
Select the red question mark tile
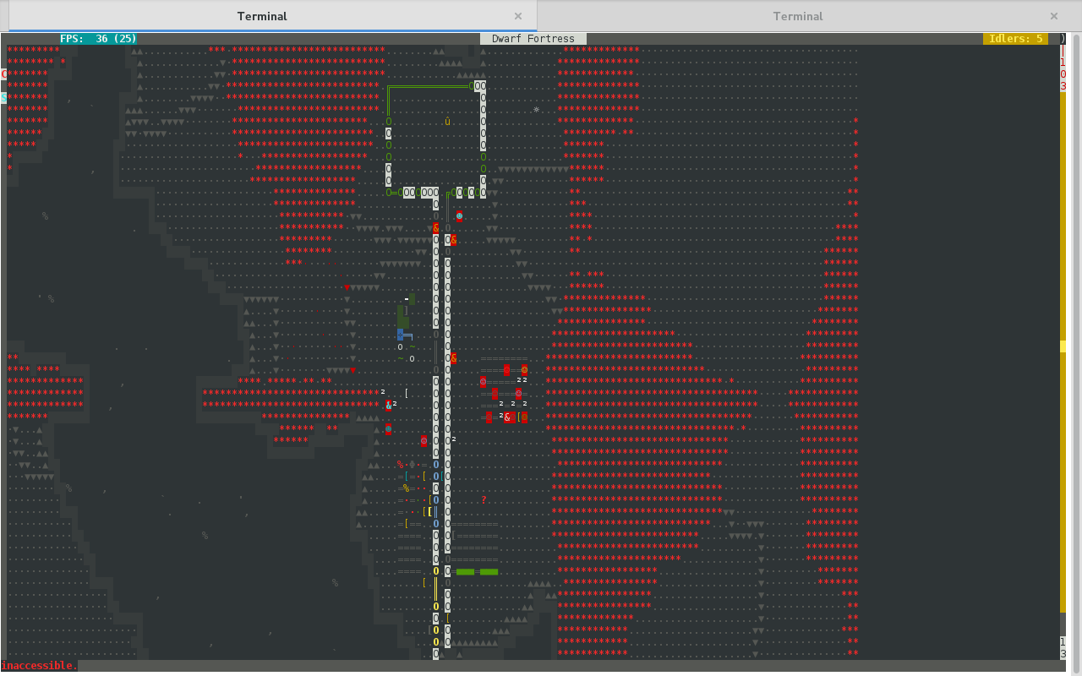coord(484,500)
